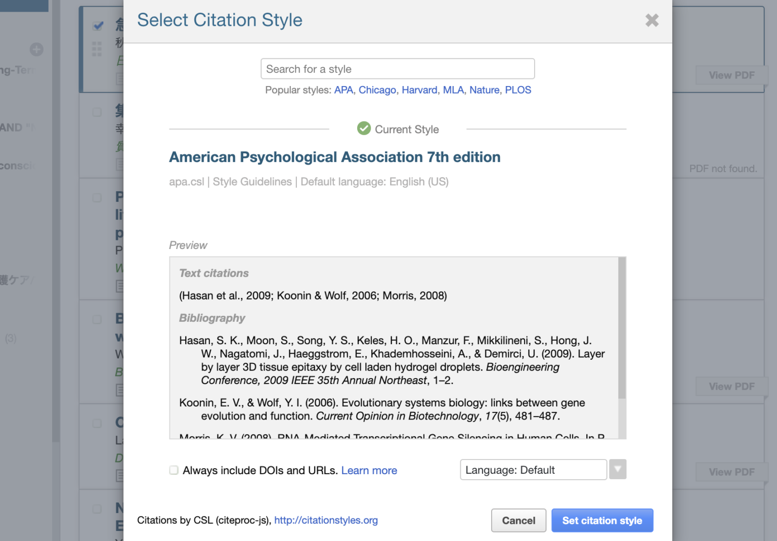Choose the Chicago popular style

click(x=377, y=90)
